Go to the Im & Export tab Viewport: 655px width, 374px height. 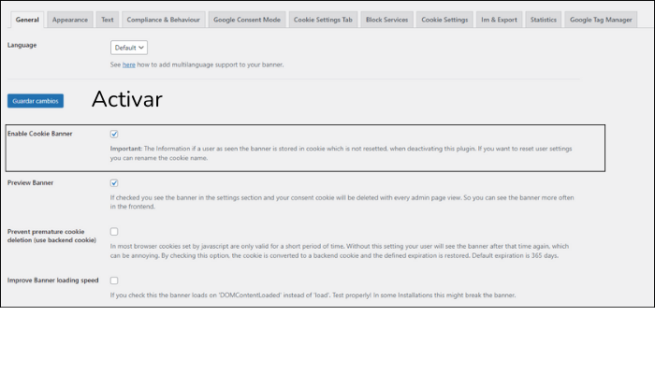tap(499, 19)
